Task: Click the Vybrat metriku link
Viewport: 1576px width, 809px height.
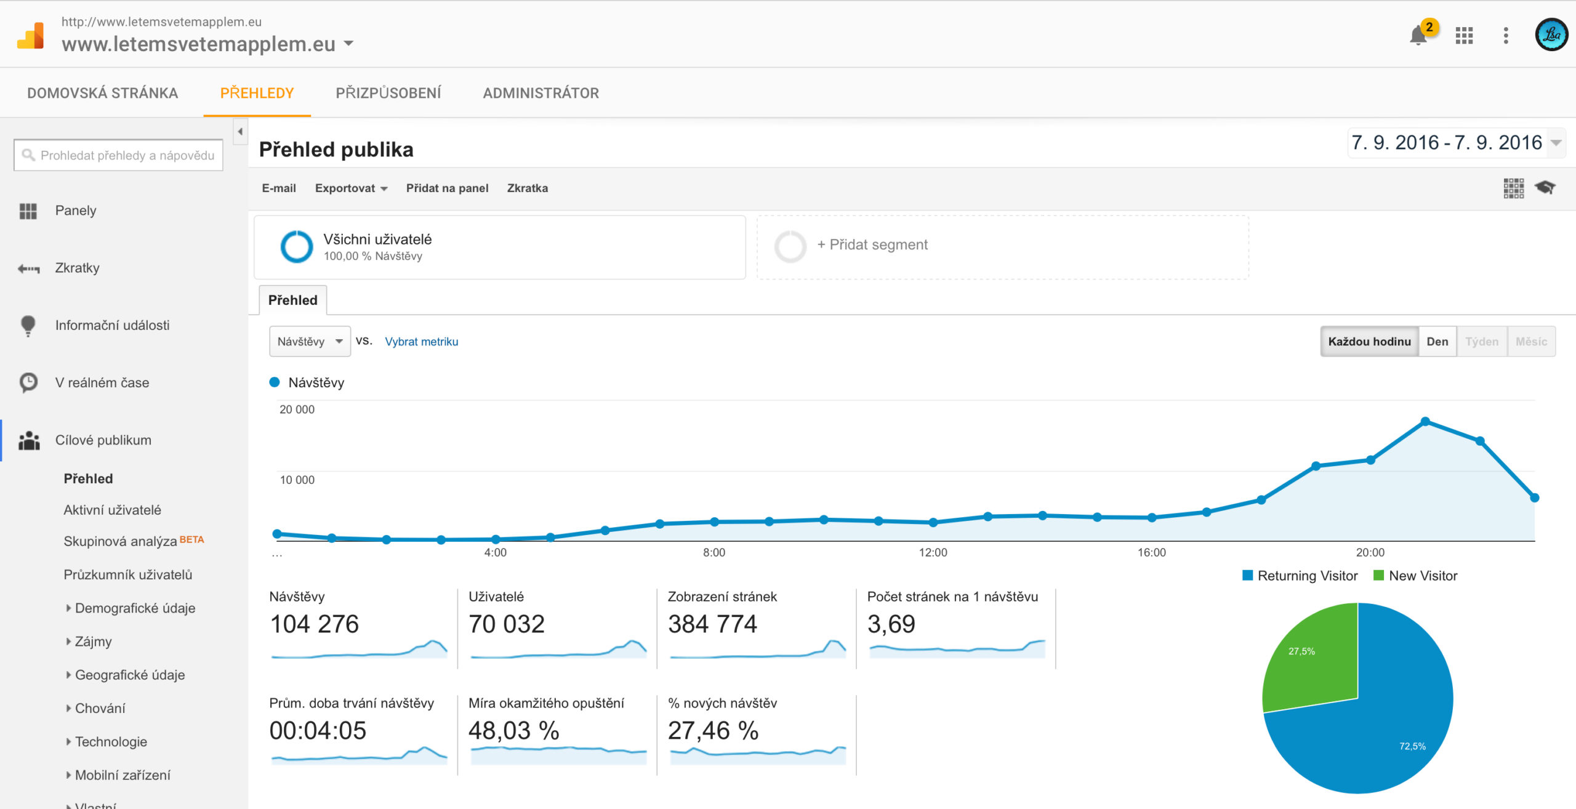Action: 421,342
